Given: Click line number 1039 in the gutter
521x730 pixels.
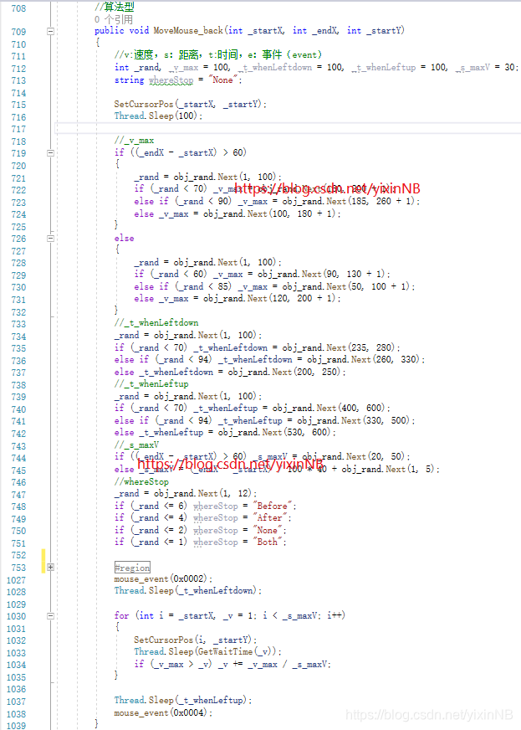Looking at the screenshot, I should [x=18, y=724].
